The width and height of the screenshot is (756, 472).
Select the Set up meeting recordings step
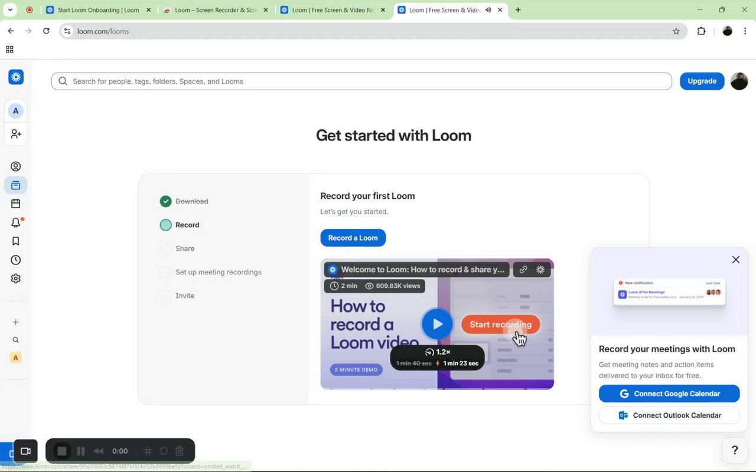pos(211,272)
